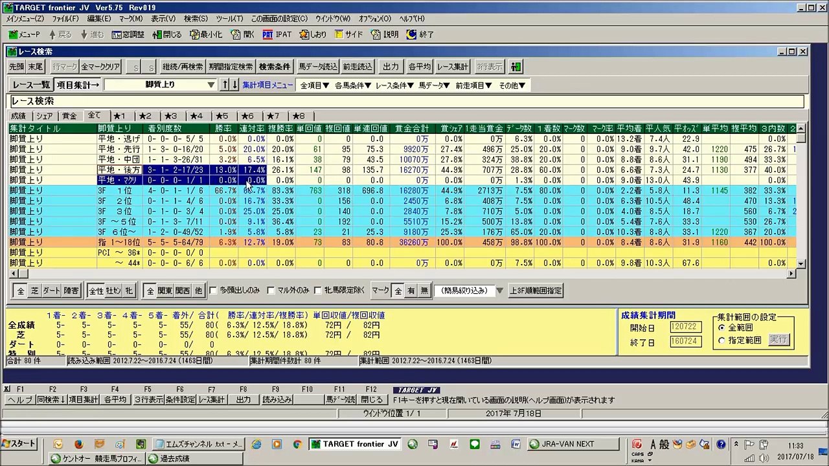Click the Start button
This screenshot has width=829, height=466.
click(x=19, y=444)
